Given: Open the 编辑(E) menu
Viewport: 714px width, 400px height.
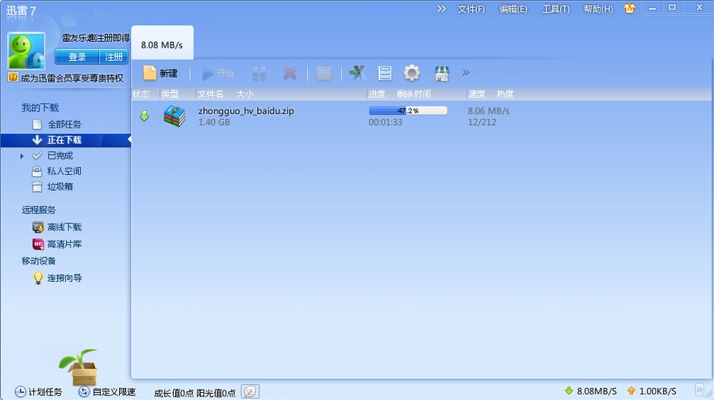Looking at the screenshot, I should [513, 9].
